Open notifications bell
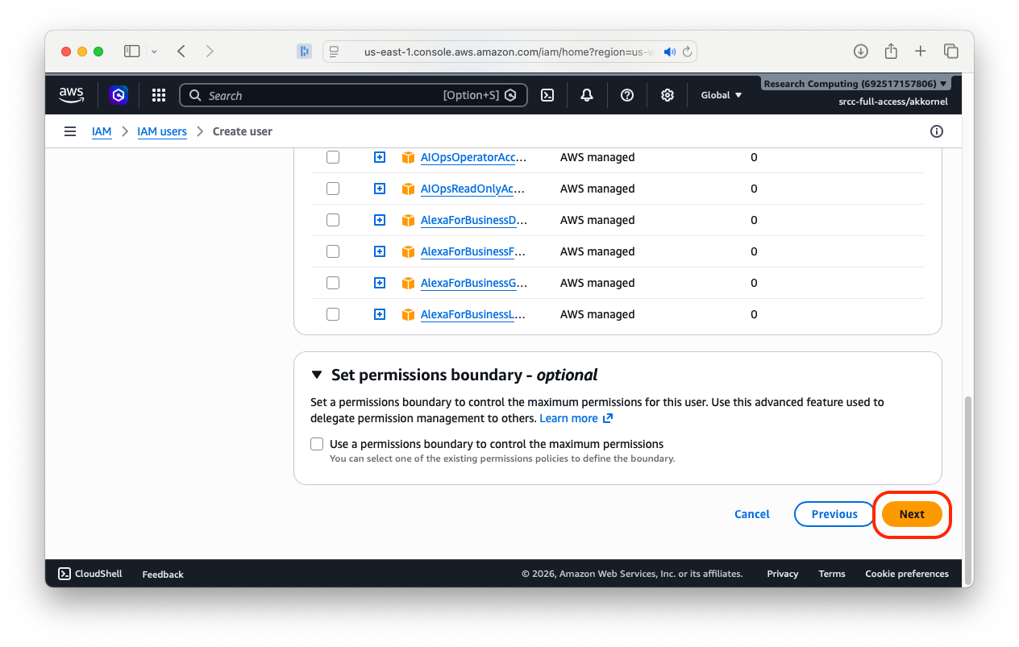This screenshot has height=647, width=1019. pyautogui.click(x=587, y=95)
